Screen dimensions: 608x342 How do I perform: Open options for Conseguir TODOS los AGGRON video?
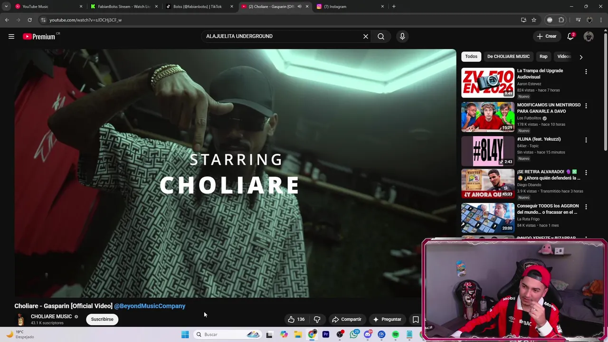tap(586, 207)
